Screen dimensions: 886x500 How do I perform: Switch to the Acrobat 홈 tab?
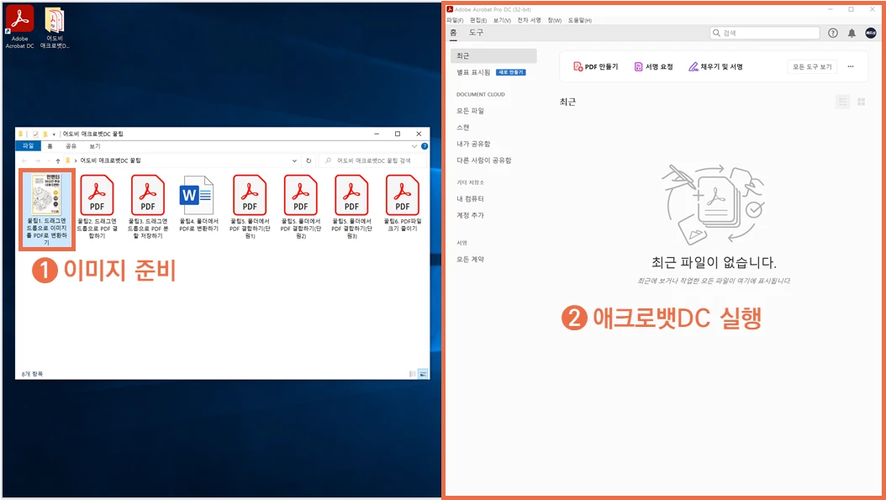(x=453, y=33)
